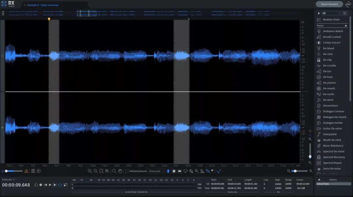Zoom to the current selection

pyautogui.click(x=101, y=171)
